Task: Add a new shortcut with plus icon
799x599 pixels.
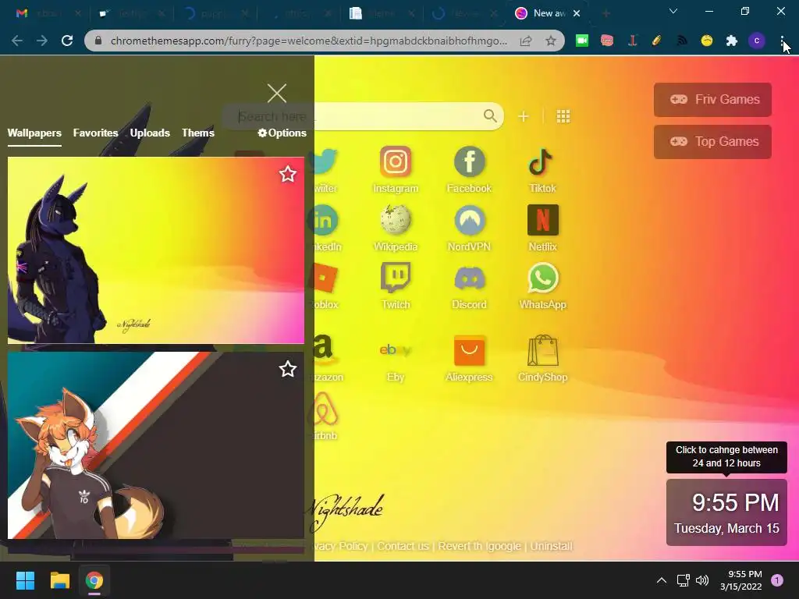Action: 524,117
